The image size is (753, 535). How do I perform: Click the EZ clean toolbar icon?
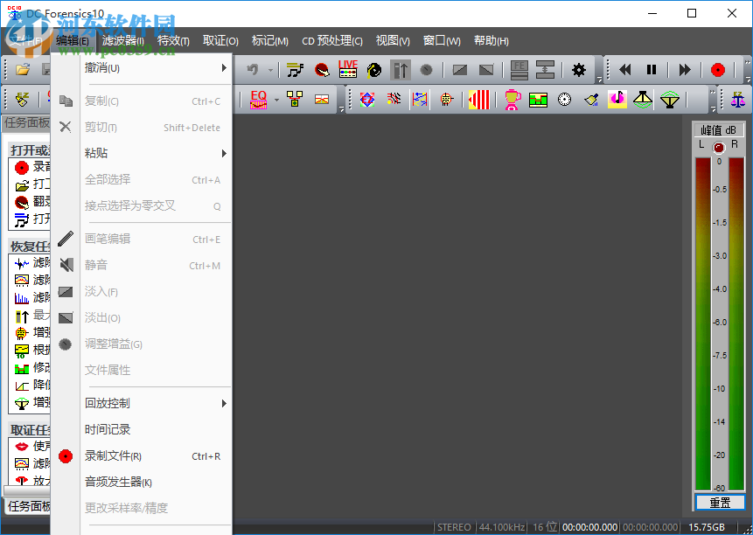22,100
